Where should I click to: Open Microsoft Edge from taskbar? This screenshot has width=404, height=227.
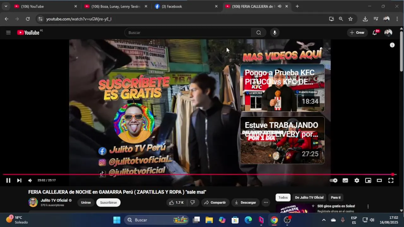pos(248,220)
